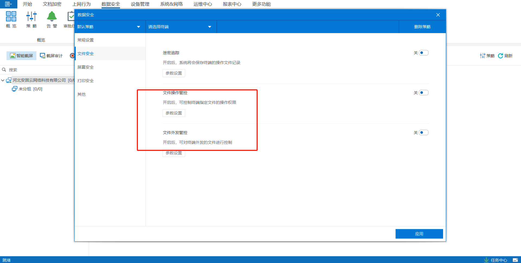Click the 任务中心 label in status bar
Image resolution: width=521 pixels, height=263 pixels.
tap(499, 260)
